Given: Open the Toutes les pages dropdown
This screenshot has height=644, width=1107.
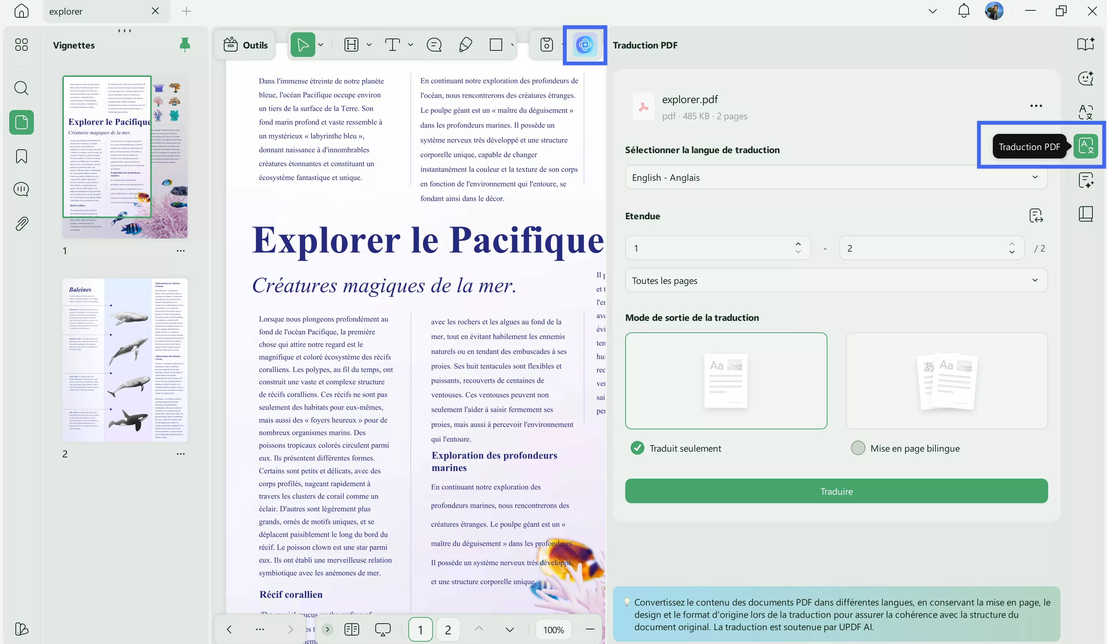Looking at the screenshot, I should pos(836,280).
